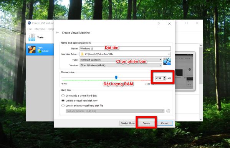Click the memory size slider handle

coord(116,77)
